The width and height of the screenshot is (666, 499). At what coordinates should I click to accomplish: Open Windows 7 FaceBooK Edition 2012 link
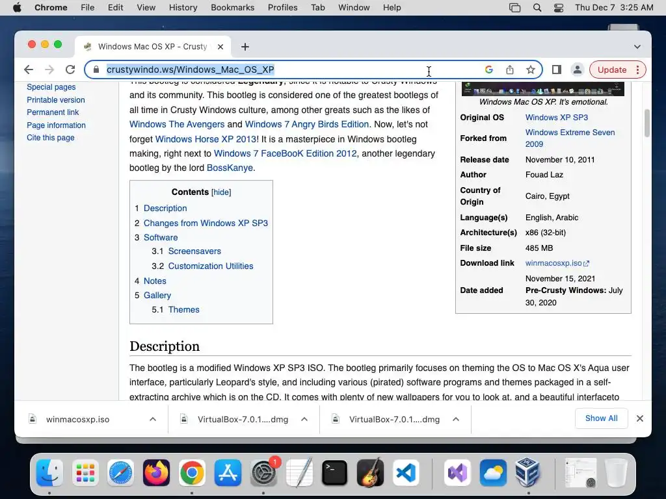click(x=285, y=153)
